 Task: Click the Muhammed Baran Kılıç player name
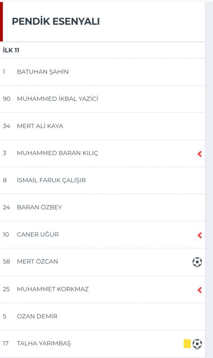[58, 153]
